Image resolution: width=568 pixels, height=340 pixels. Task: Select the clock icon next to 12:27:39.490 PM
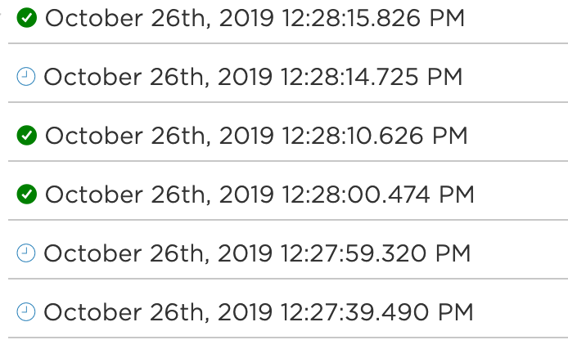click(x=26, y=311)
